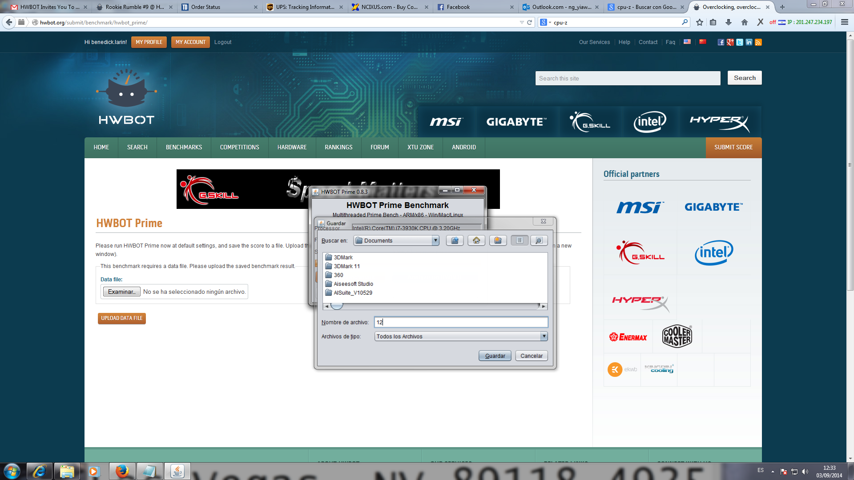Click the Google Plus icon
Viewport: 854px width, 480px height.
click(730, 42)
